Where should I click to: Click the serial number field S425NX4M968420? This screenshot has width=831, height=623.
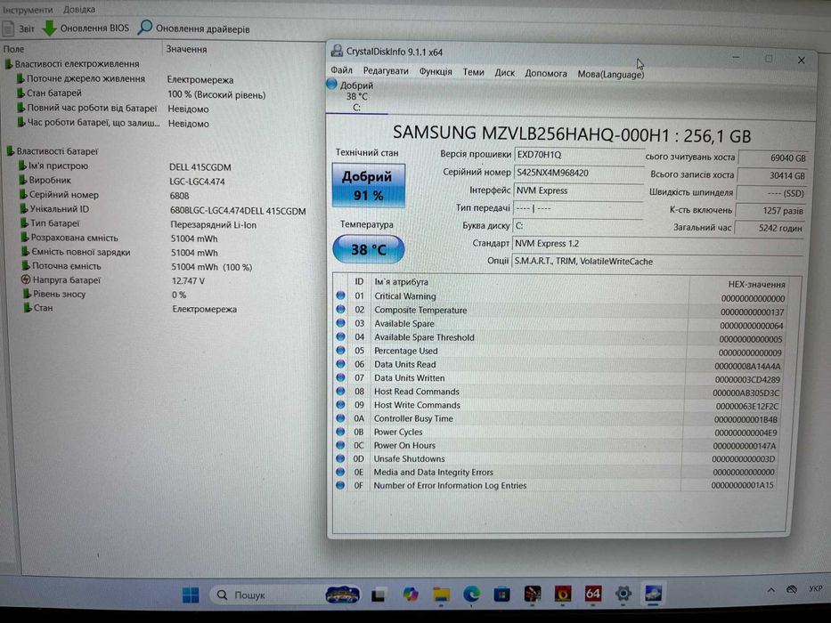click(x=578, y=173)
